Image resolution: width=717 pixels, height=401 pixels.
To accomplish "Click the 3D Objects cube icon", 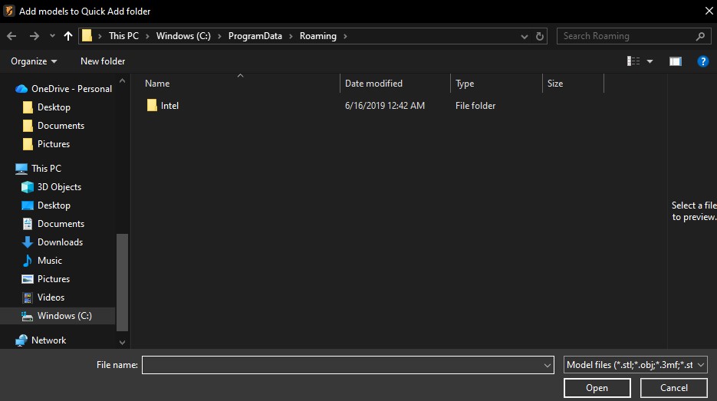I will [28, 186].
